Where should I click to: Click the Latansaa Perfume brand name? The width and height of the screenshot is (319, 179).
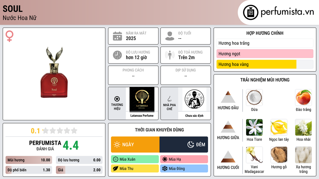142,116
